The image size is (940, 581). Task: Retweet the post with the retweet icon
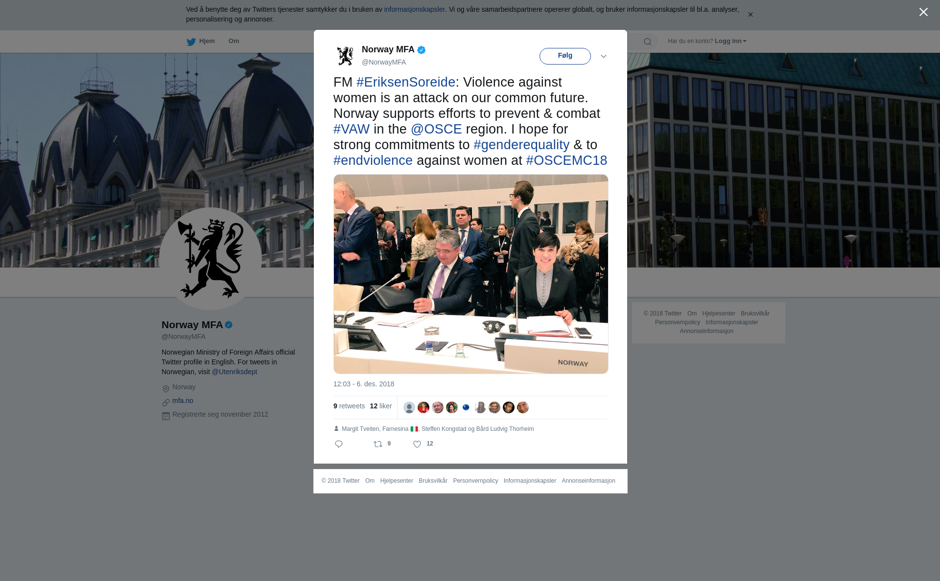click(378, 444)
